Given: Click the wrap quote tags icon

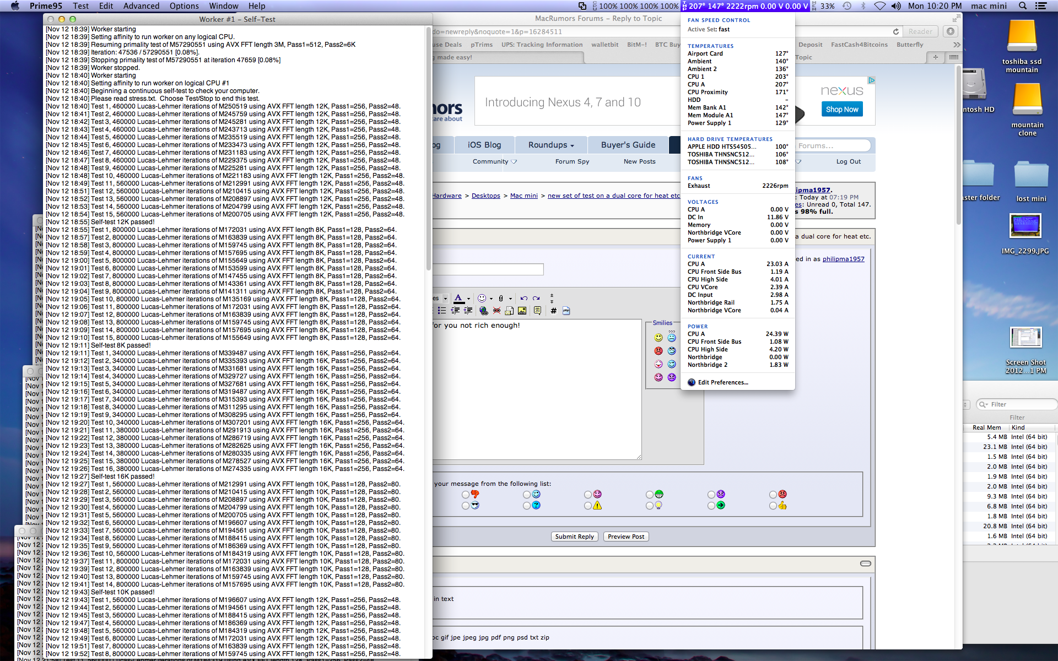Looking at the screenshot, I should (x=537, y=311).
